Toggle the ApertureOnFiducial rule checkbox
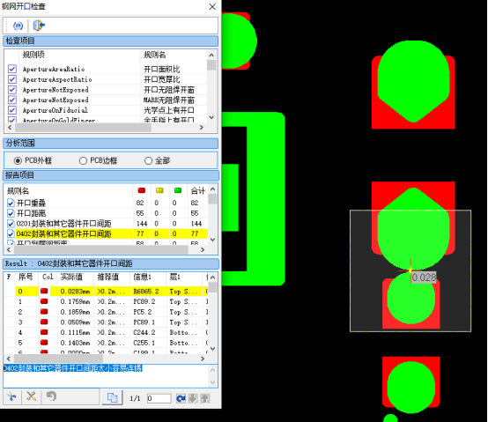488x422 pixels. (12, 110)
